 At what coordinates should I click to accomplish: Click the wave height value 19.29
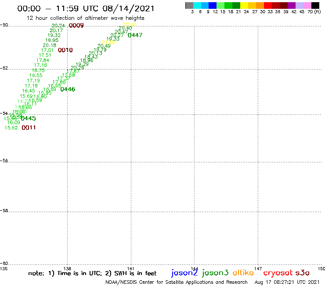click(82, 64)
